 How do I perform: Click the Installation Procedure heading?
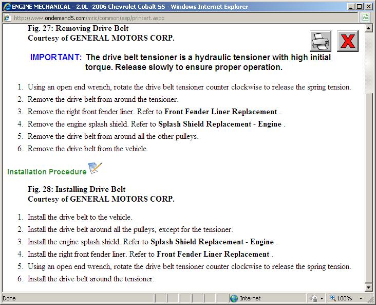click(47, 172)
